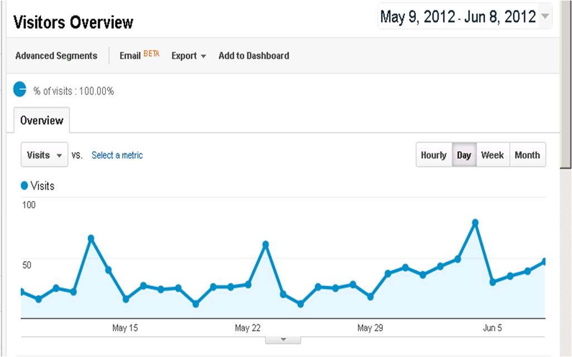Expand the handle arrow below the chart
This screenshot has width=572, height=357.
pyautogui.click(x=283, y=339)
